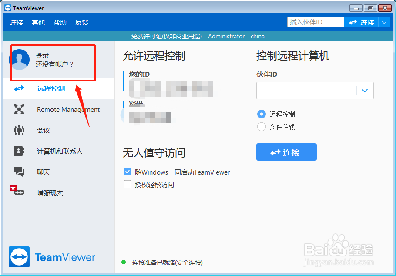Click the green connection status indicator

point(124,262)
